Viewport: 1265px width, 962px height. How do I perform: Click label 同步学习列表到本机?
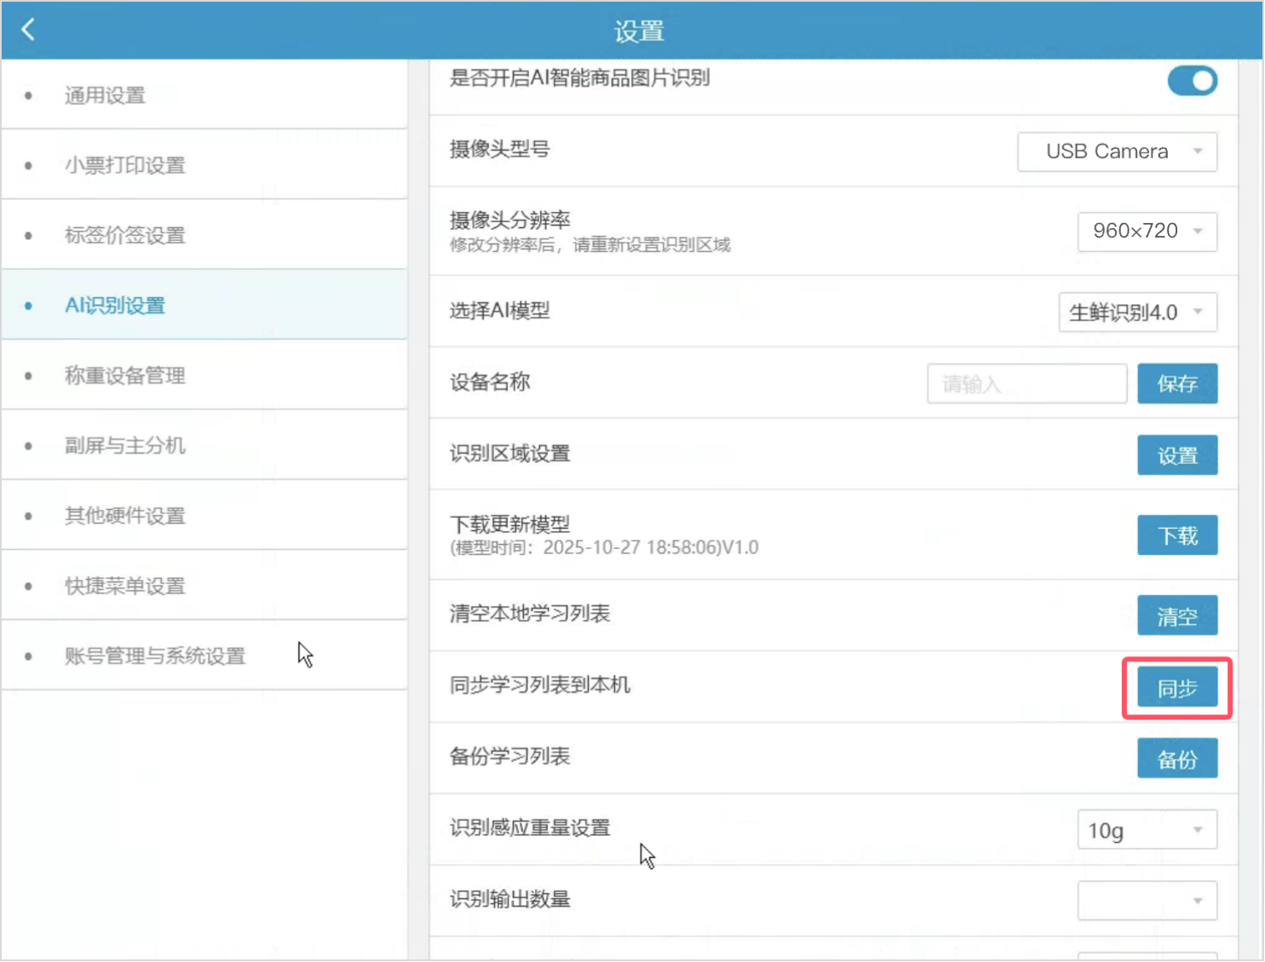click(539, 685)
